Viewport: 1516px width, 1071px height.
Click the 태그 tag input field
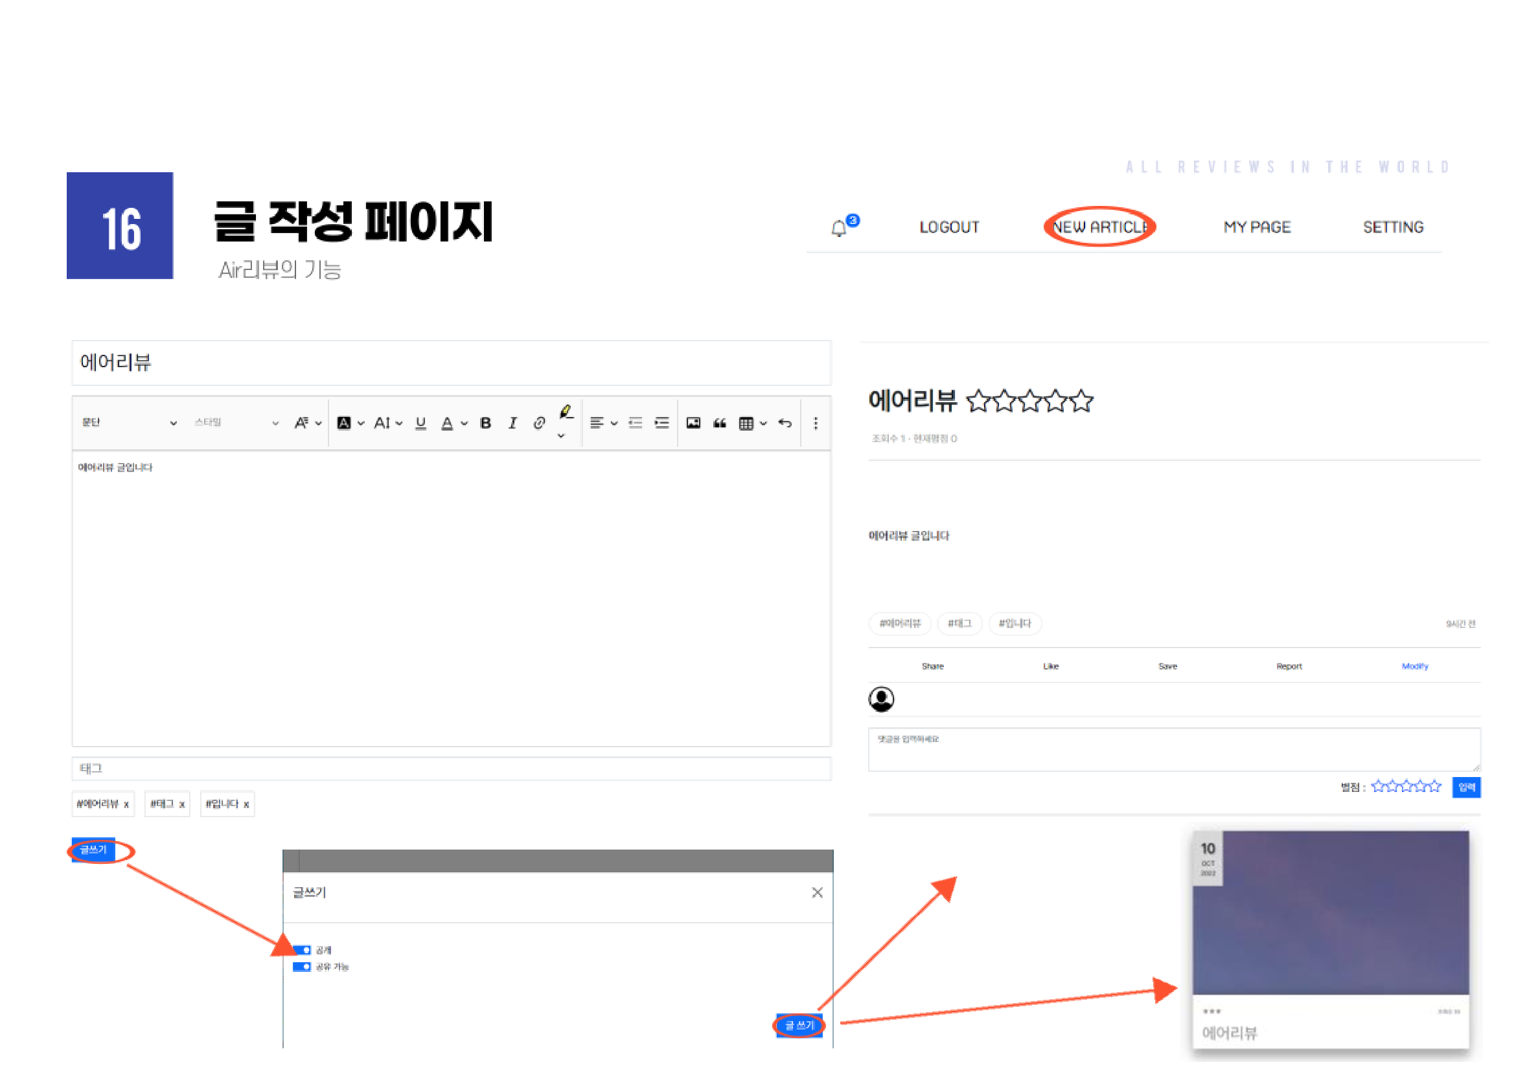point(451,769)
